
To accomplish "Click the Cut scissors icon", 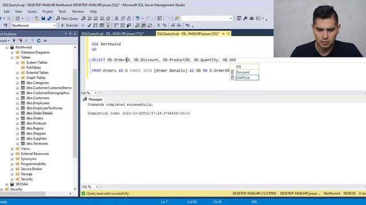I will point(117,18).
